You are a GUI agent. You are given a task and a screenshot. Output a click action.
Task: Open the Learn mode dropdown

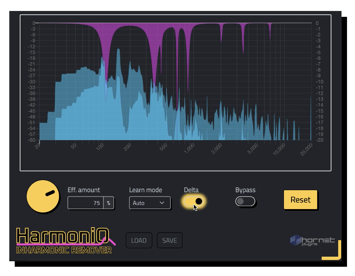click(x=149, y=203)
